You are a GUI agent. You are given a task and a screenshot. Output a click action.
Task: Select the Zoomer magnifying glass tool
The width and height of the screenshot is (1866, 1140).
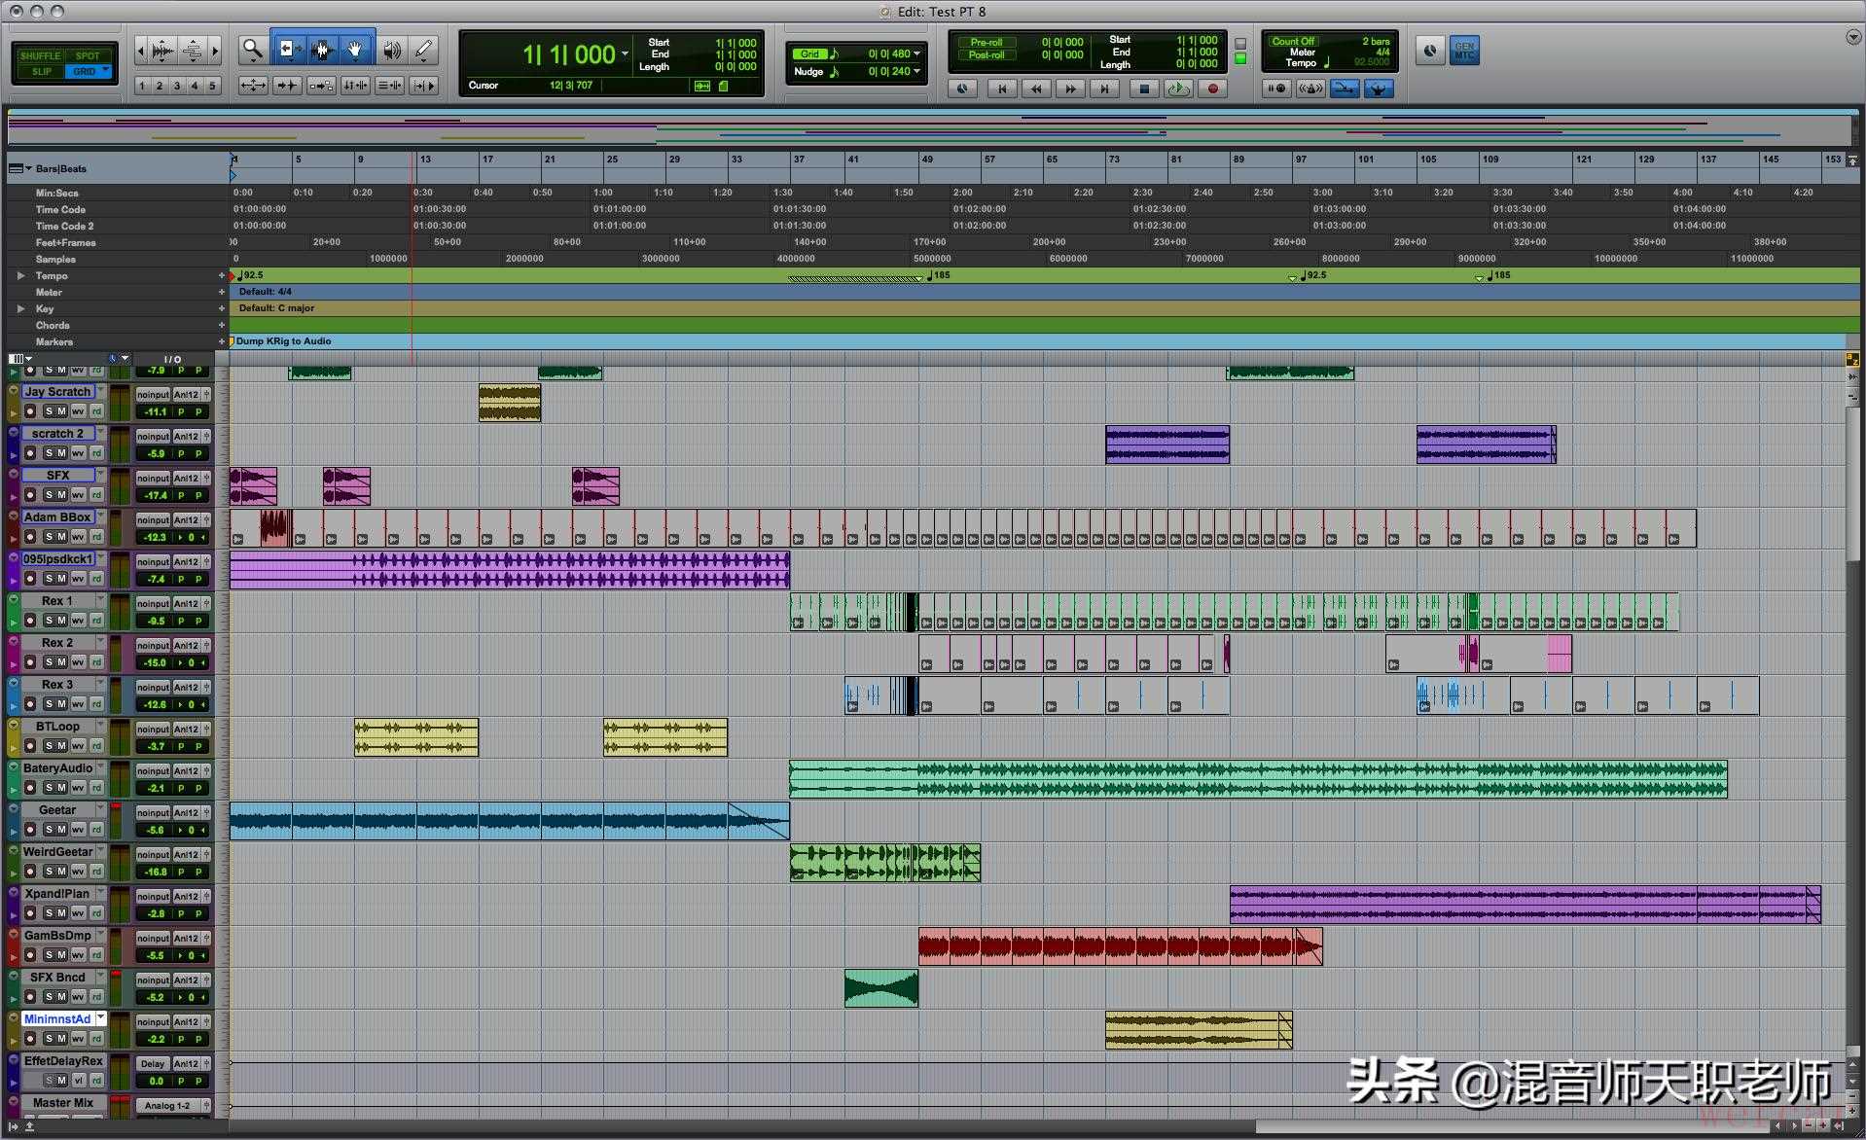pyautogui.click(x=253, y=50)
